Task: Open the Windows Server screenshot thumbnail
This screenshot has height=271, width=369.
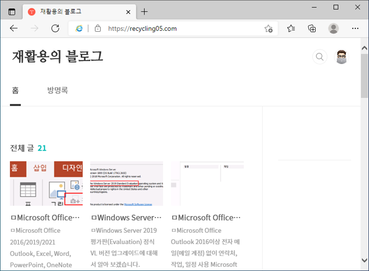Action: [x=126, y=183]
